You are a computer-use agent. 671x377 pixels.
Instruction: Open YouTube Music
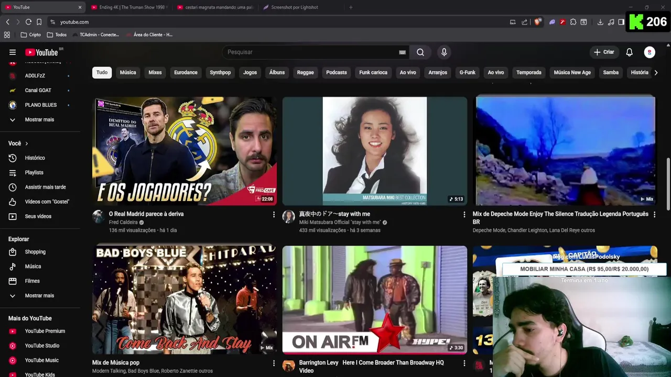tap(40, 360)
